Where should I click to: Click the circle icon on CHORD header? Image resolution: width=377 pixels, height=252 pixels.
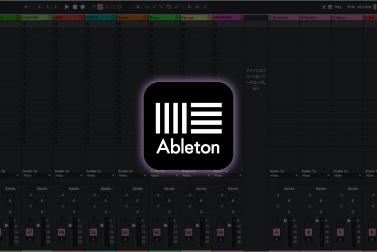pos(113,18)
